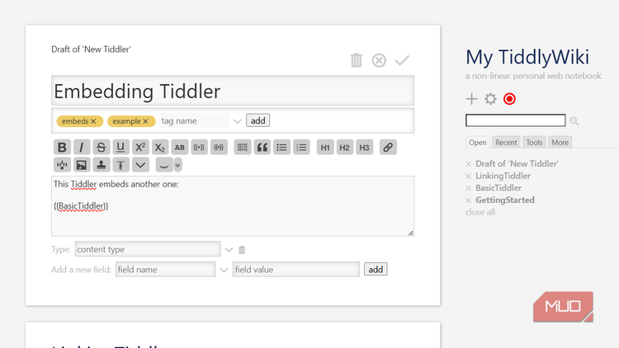Delete the type field with trash icon
Screen dimensions: 619x348
[242, 250]
